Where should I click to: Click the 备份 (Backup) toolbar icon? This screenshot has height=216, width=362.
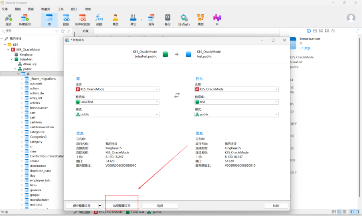[168, 19]
